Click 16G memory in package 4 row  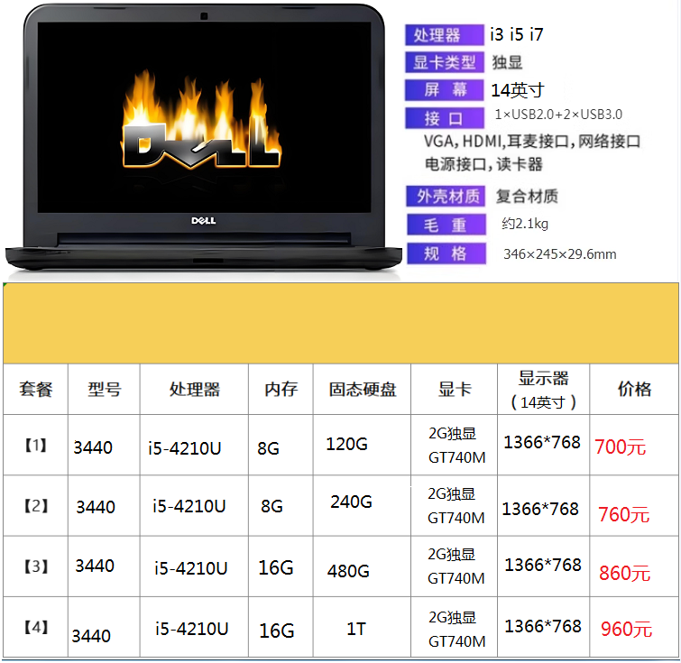(x=277, y=631)
